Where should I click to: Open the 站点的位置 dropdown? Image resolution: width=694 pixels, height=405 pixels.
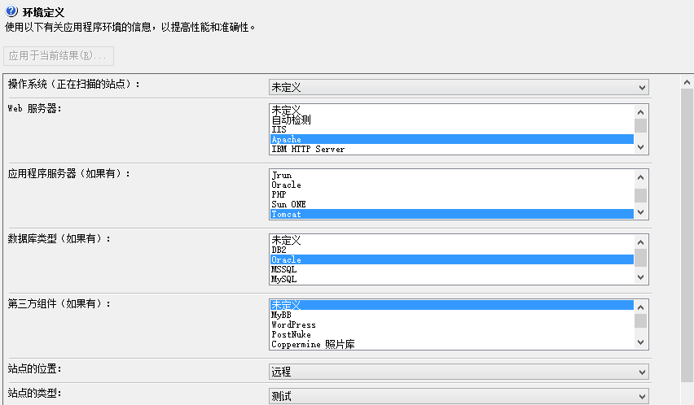(x=459, y=372)
